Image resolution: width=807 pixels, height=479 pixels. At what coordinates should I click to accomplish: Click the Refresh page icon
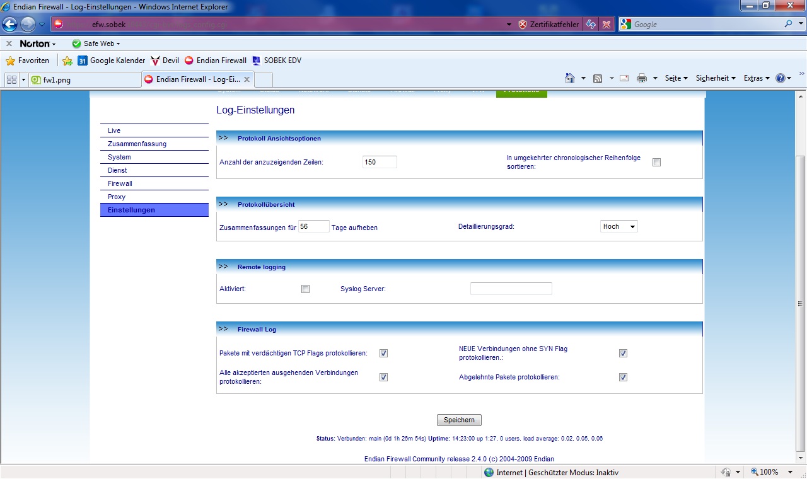[591, 25]
